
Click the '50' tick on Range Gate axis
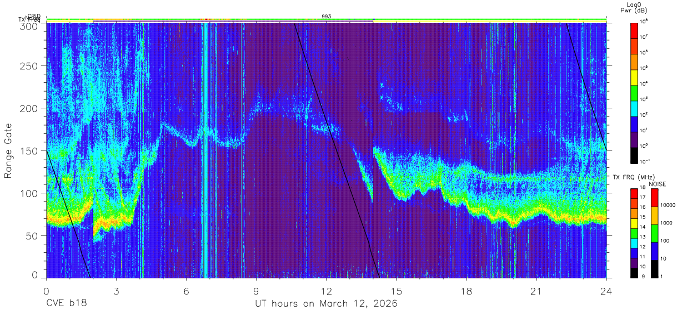point(33,236)
